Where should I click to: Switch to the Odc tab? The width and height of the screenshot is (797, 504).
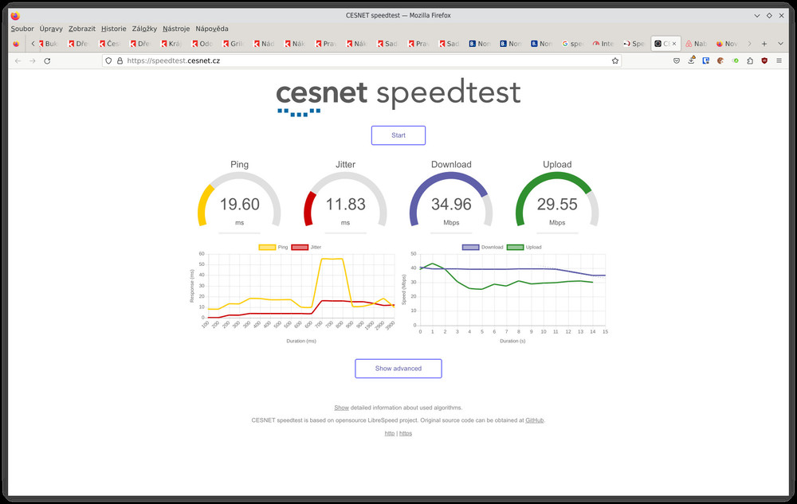[202, 44]
